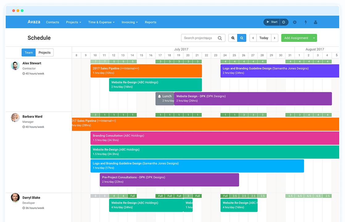Click the green Add Assignment button
Image resolution: width=345 pixels, height=222 pixels.
pos(296,38)
